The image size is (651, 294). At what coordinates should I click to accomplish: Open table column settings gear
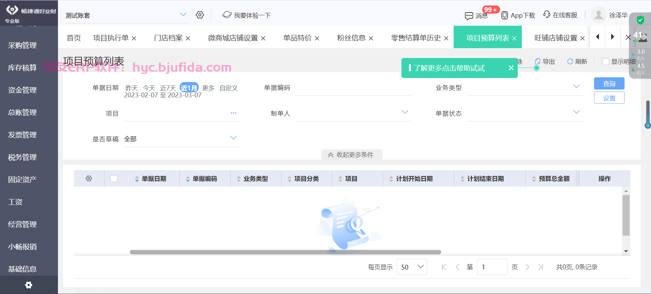click(x=89, y=178)
